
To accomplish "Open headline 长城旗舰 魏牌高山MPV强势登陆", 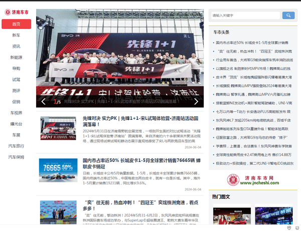I will click(253, 86).
